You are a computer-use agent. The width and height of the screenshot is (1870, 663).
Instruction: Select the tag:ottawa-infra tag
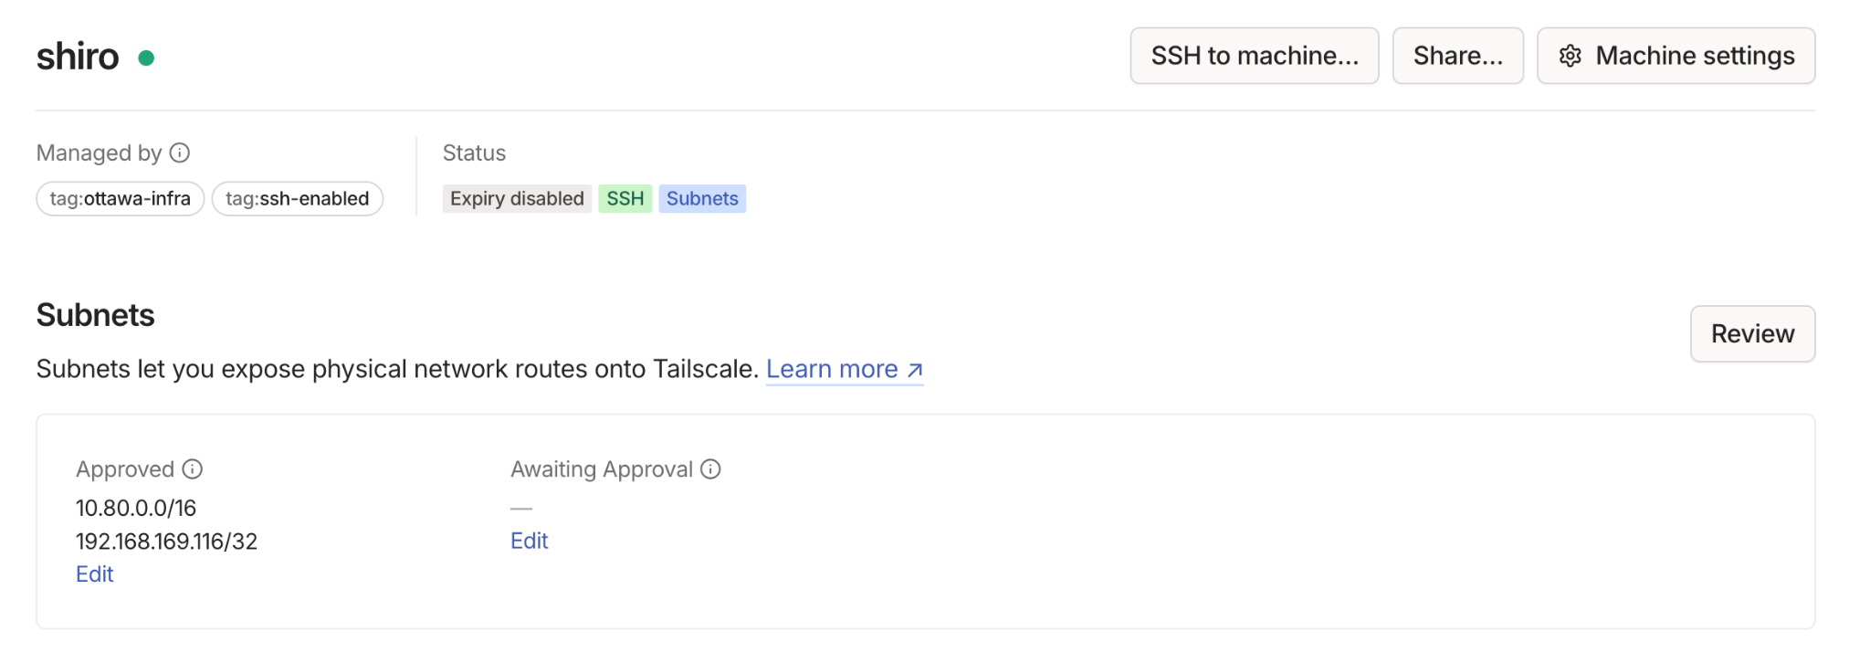pos(120,199)
